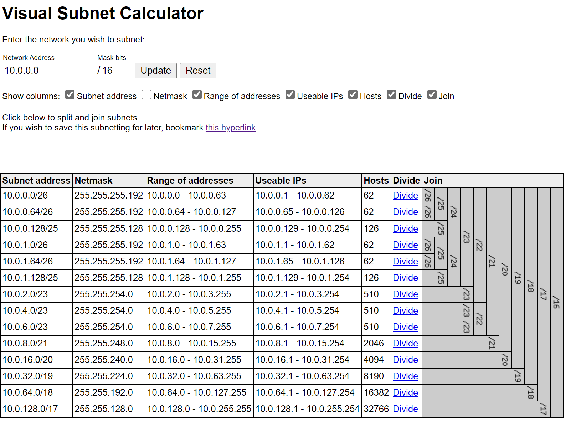This screenshot has width=576, height=447.
Task: Hide the Useable IPs column
Action: coord(290,95)
